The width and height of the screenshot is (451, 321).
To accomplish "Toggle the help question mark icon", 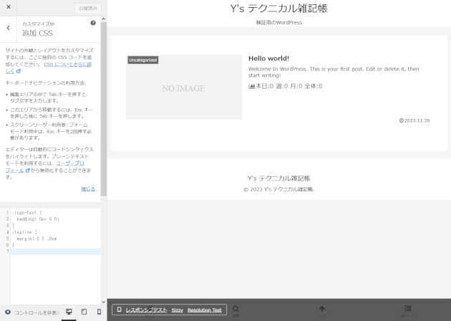I will point(93,23).
